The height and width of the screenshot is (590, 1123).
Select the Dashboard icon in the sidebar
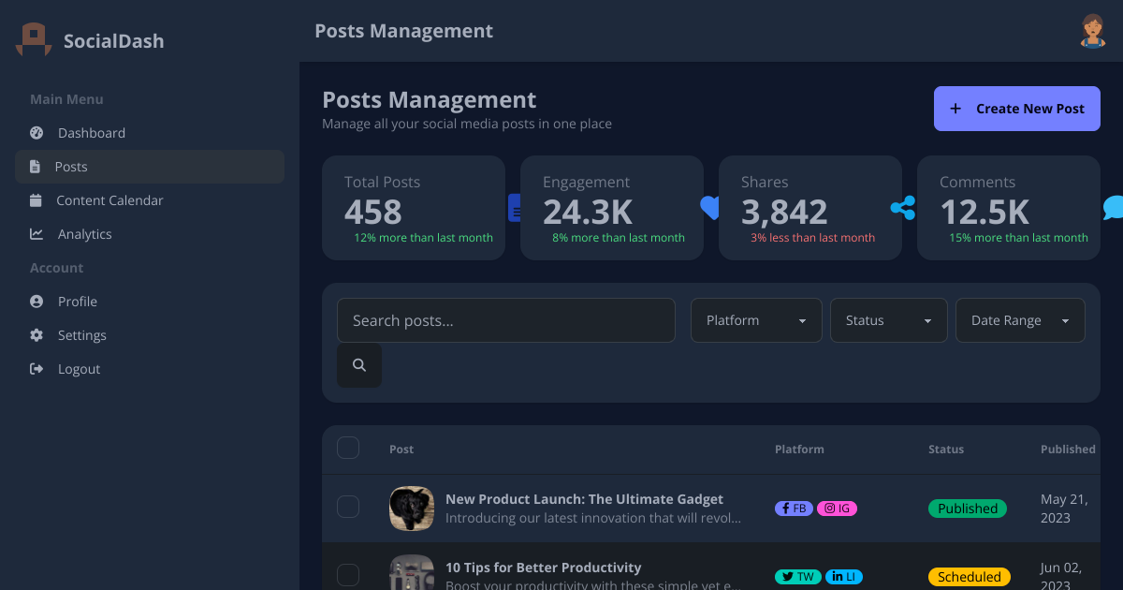click(x=36, y=132)
